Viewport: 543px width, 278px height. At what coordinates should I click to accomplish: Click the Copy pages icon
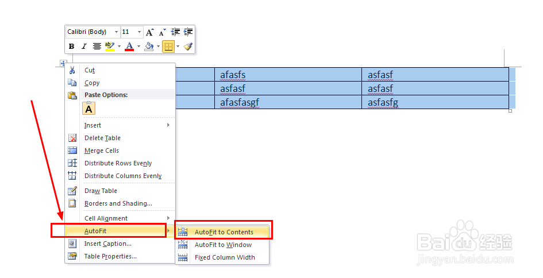tap(72, 83)
